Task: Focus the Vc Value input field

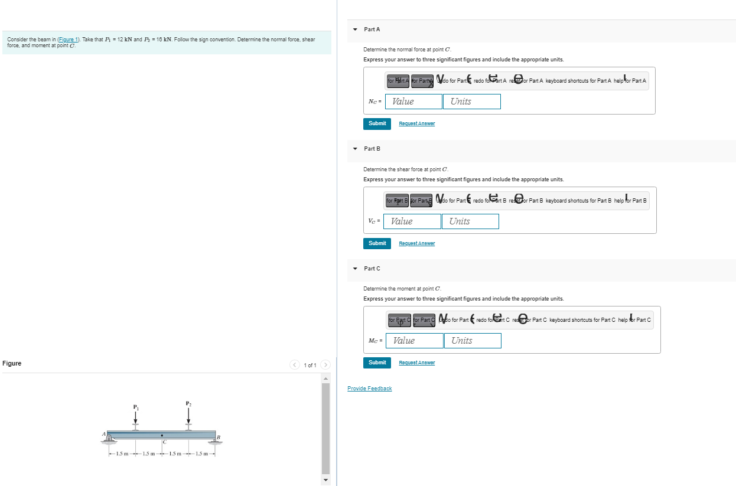Action: [x=412, y=221]
